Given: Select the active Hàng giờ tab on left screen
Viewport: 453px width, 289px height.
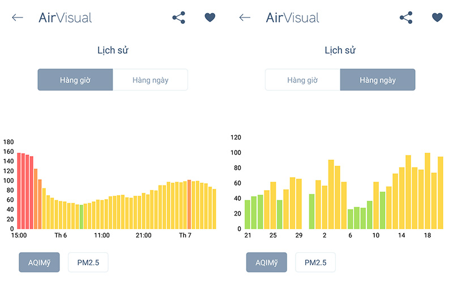Looking at the screenshot, I should tap(75, 80).
